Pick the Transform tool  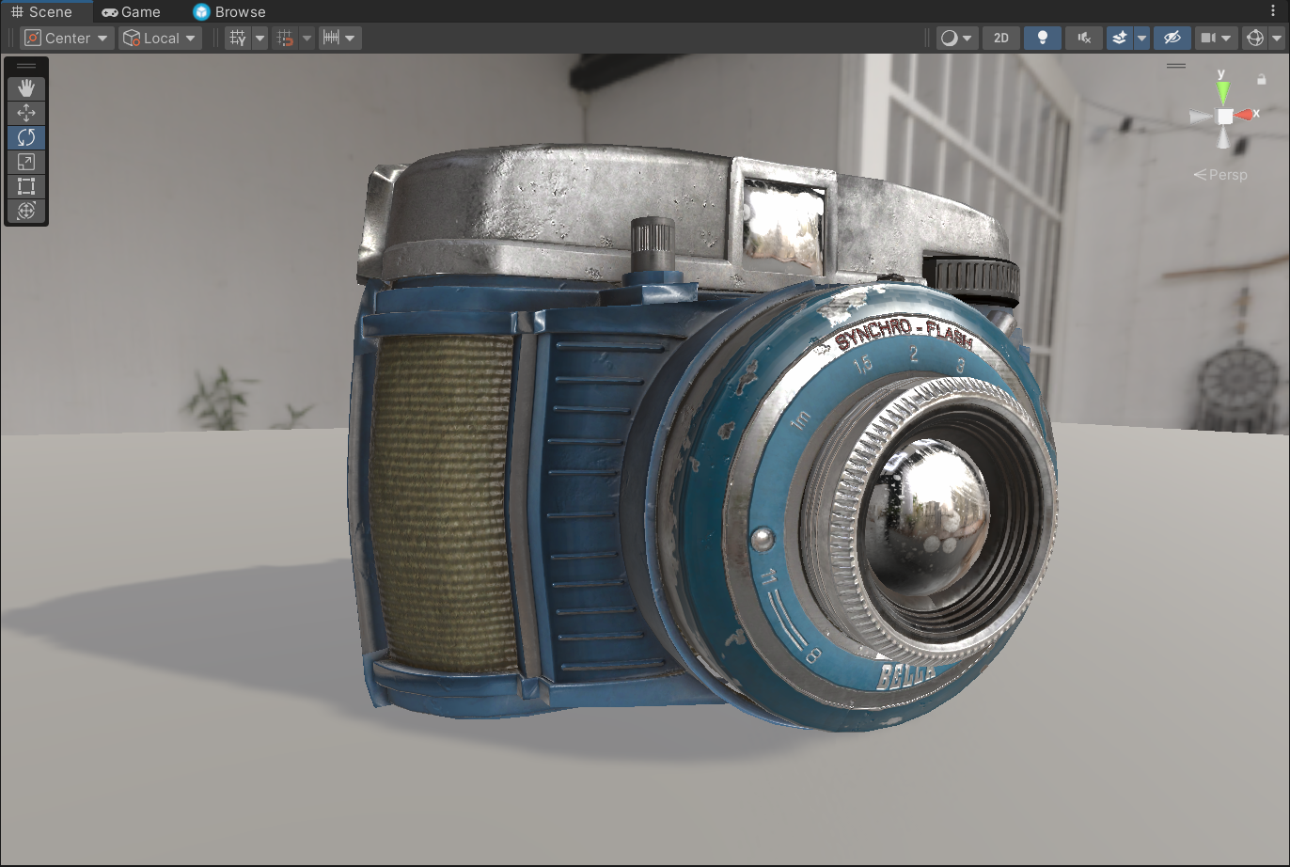tap(26, 211)
